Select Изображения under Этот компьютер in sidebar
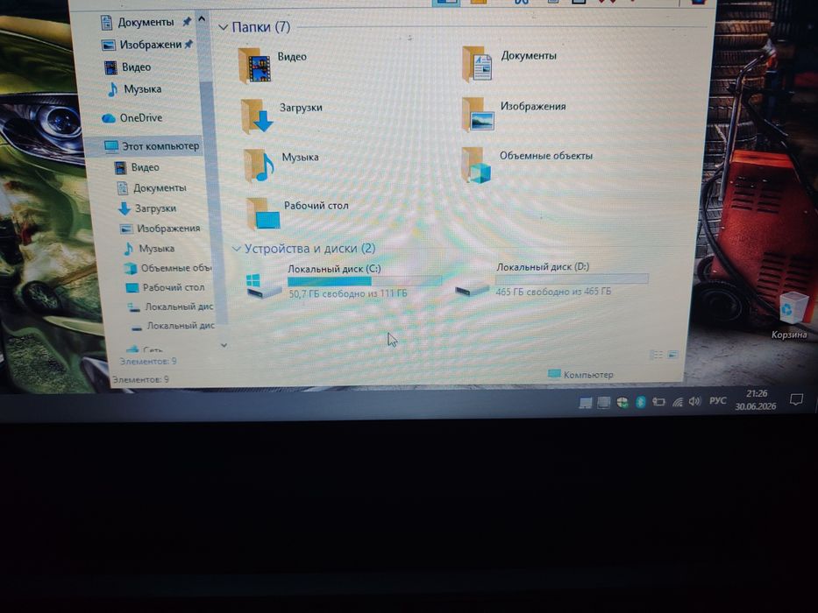 pyautogui.click(x=160, y=229)
